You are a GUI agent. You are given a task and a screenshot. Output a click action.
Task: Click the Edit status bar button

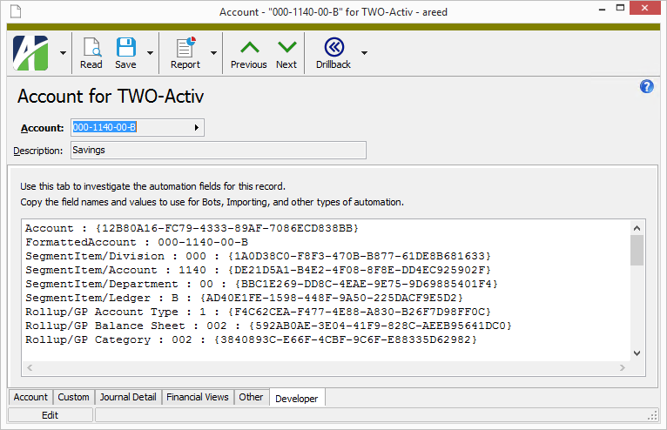point(51,415)
